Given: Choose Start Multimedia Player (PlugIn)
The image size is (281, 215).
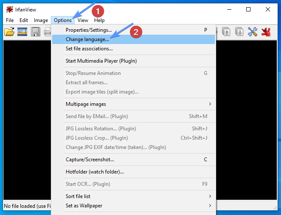Looking at the screenshot, I should coord(134,61).
